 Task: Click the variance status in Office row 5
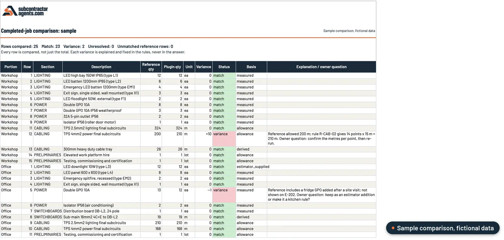[x=224, y=195]
